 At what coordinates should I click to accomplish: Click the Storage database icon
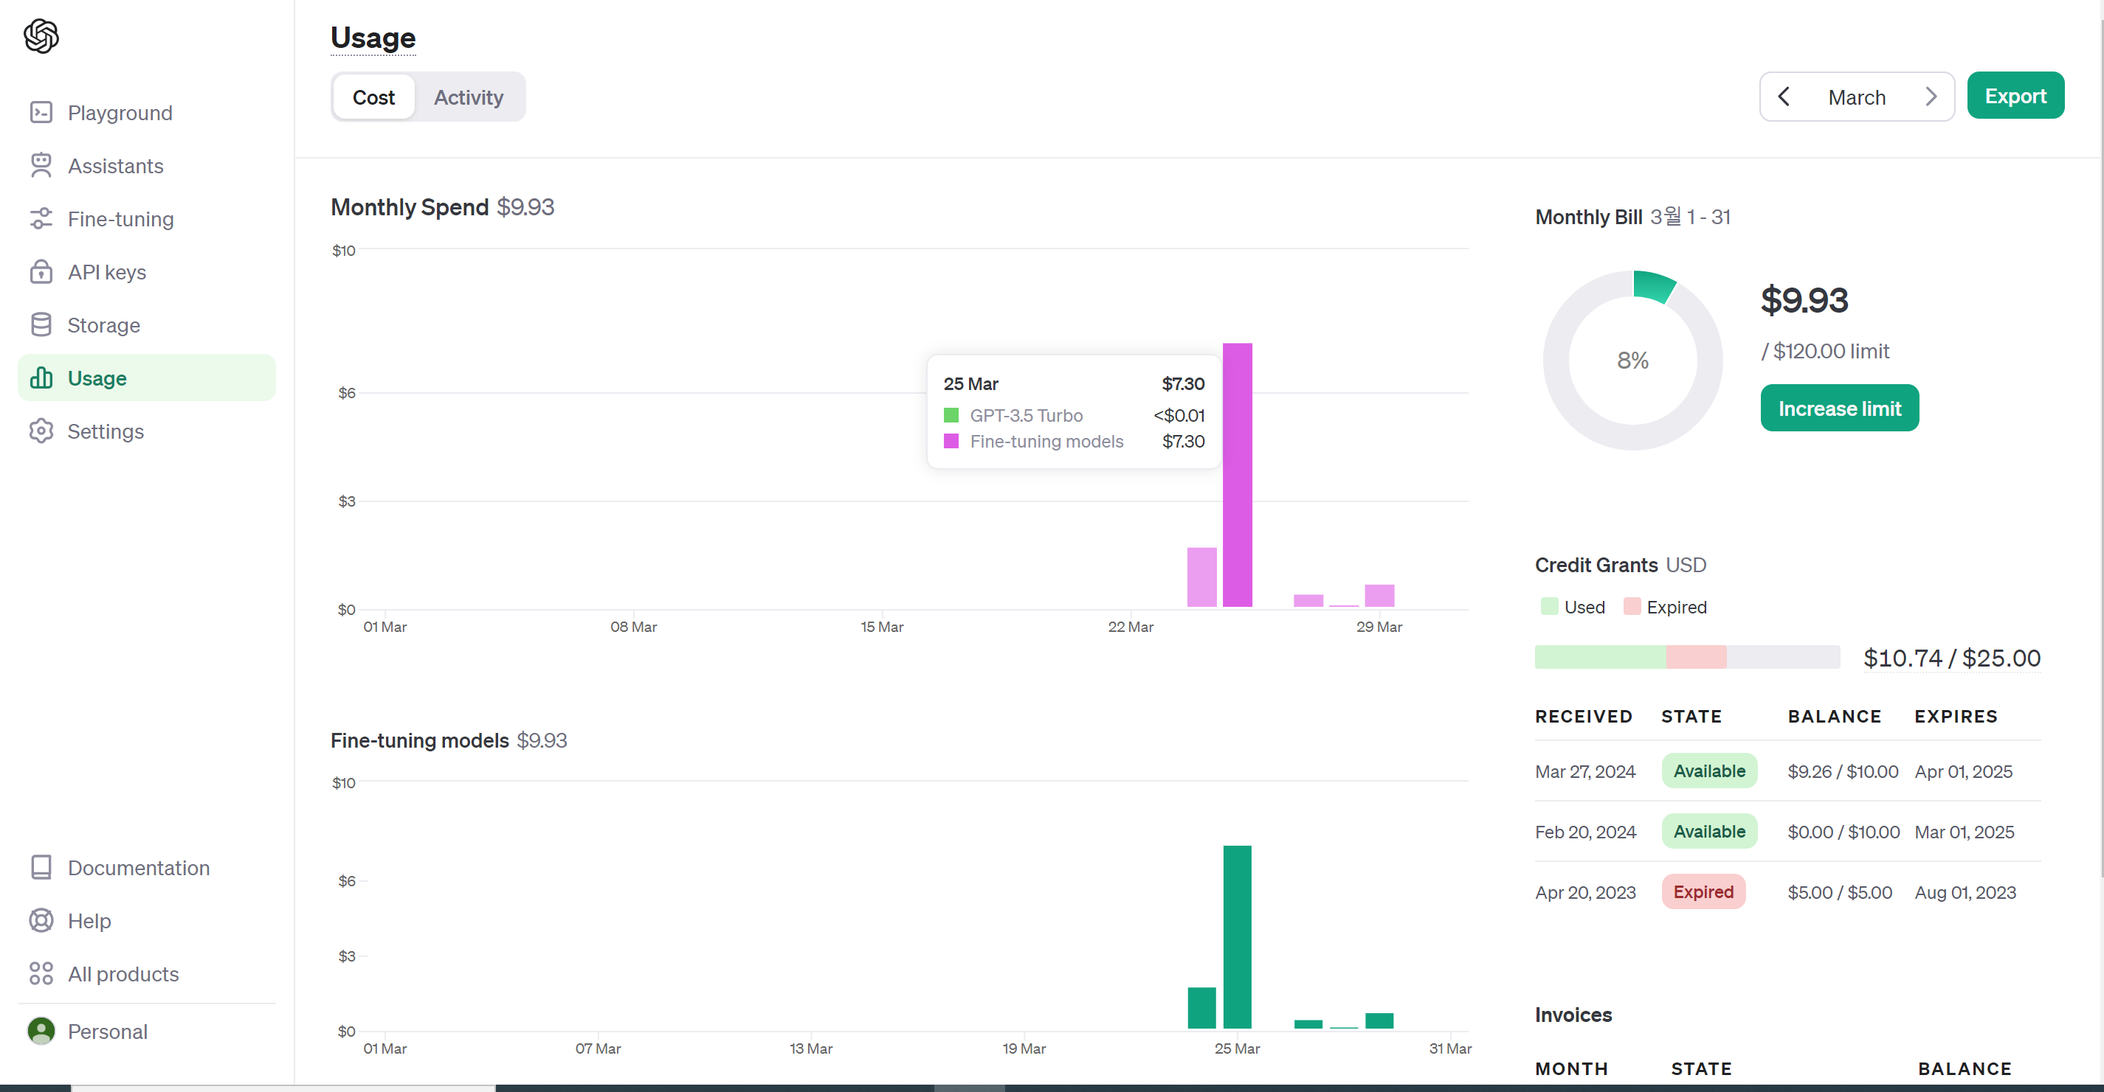pyautogui.click(x=41, y=325)
